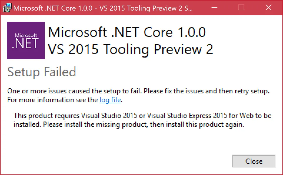Close the window with the title bar X
283x175 pixels.
click(268, 8)
